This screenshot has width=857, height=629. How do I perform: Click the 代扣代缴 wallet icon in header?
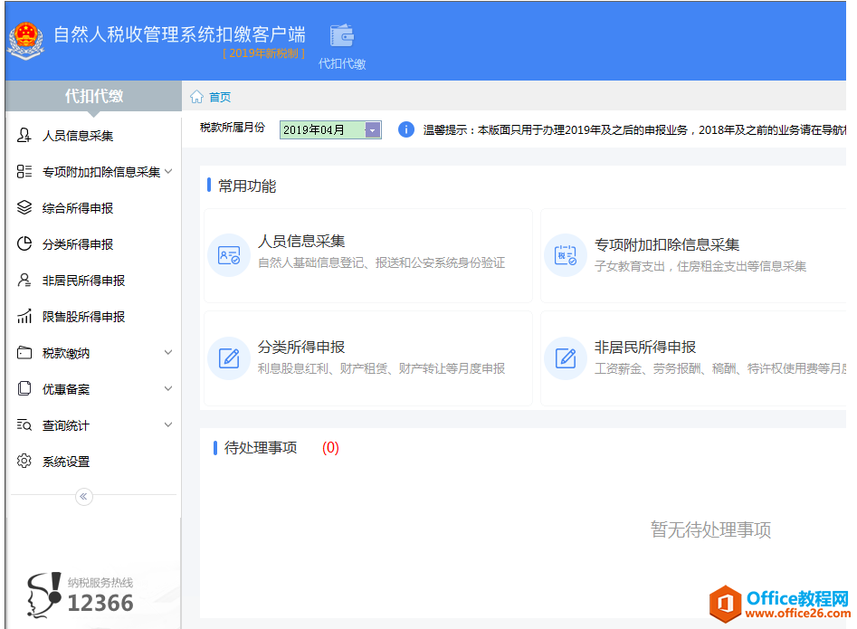342,36
